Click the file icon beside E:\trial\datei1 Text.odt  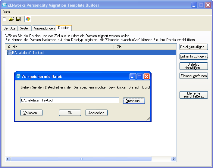[x=9, y=52]
